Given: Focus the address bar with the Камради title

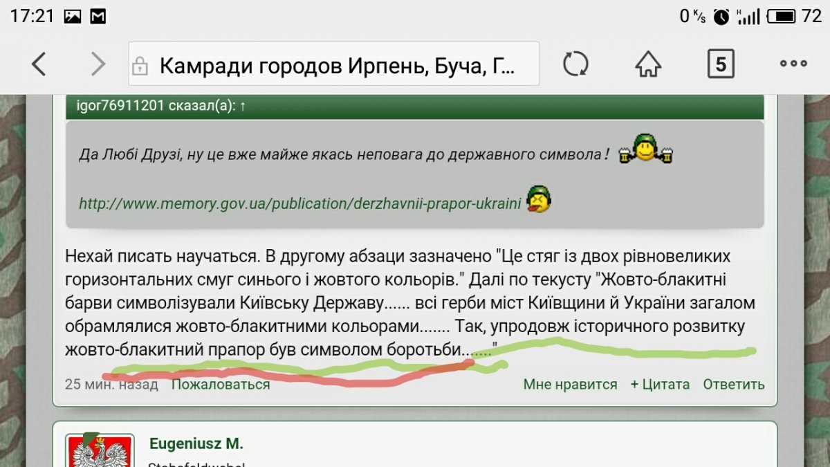Looking at the screenshot, I should 334,64.
